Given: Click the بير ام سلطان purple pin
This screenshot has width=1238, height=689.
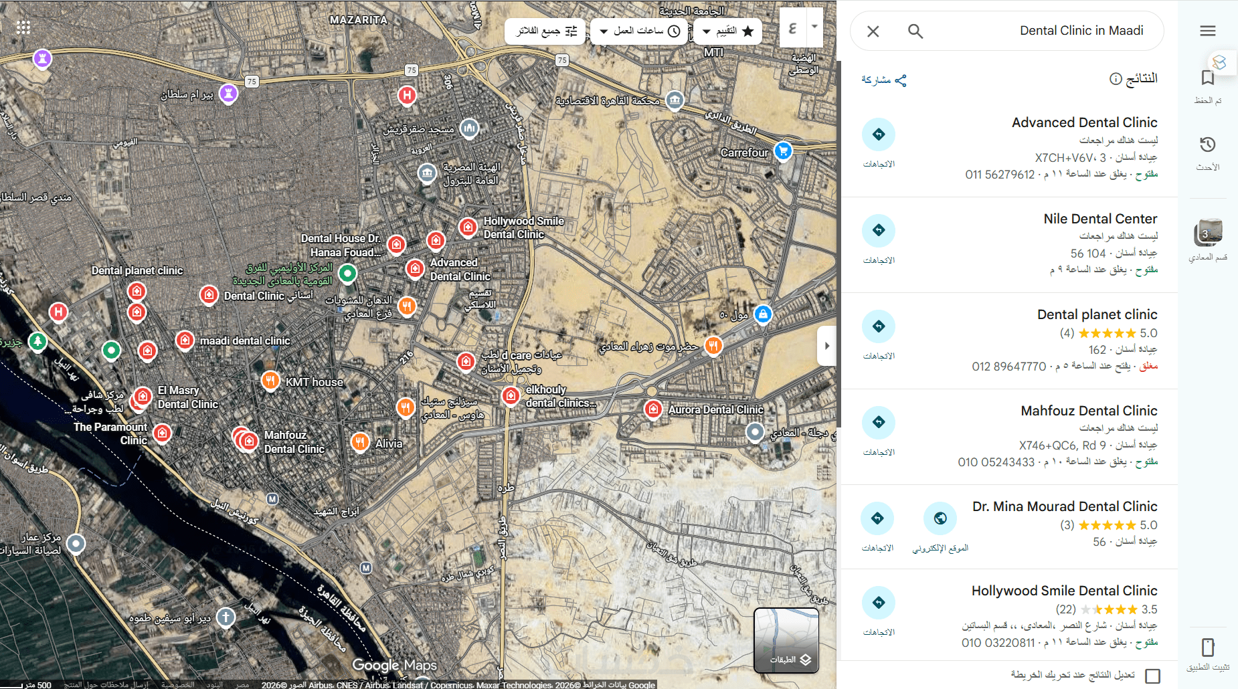Looking at the screenshot, I should pyautogui.click(x=229, y=93).
